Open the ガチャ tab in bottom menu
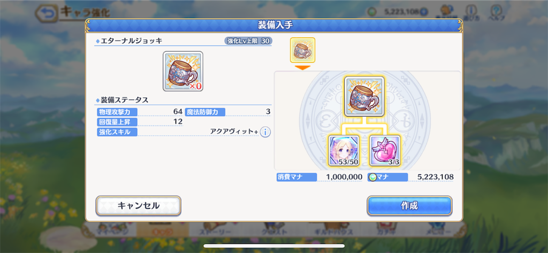This screenshot has height=253, width=548. [x=386, y=231]
